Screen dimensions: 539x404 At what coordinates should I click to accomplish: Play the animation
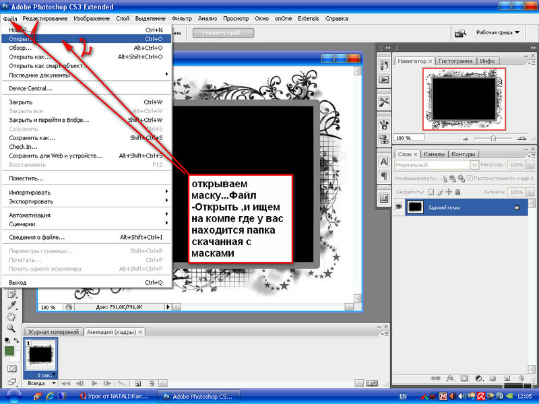(x=94, y=383)
